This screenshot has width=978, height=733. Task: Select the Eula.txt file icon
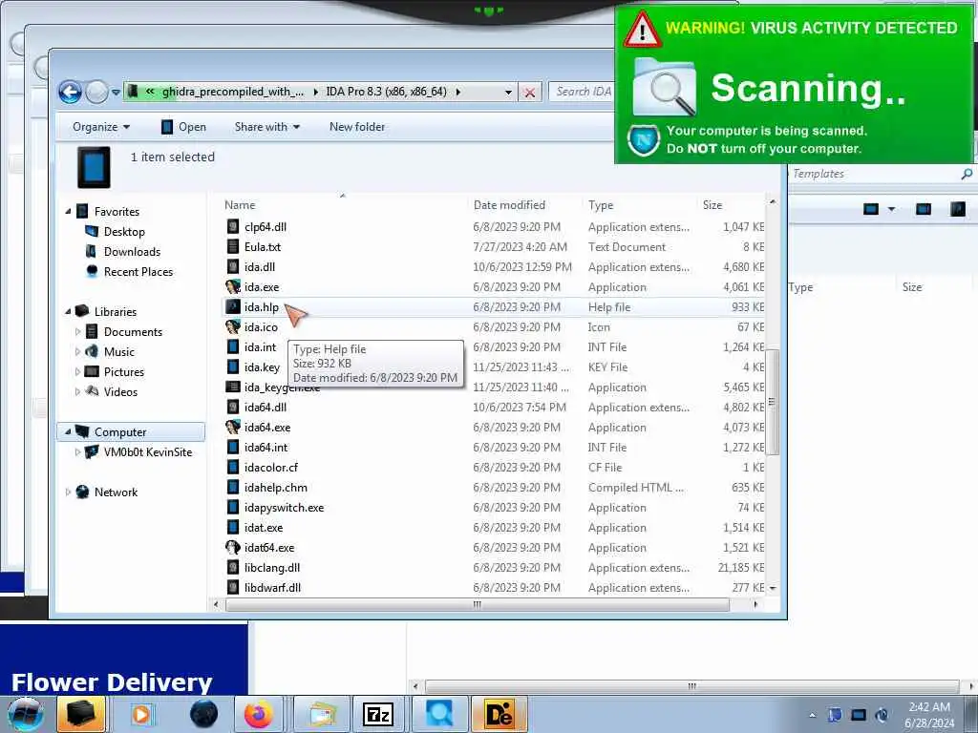[x=233, y=247]
